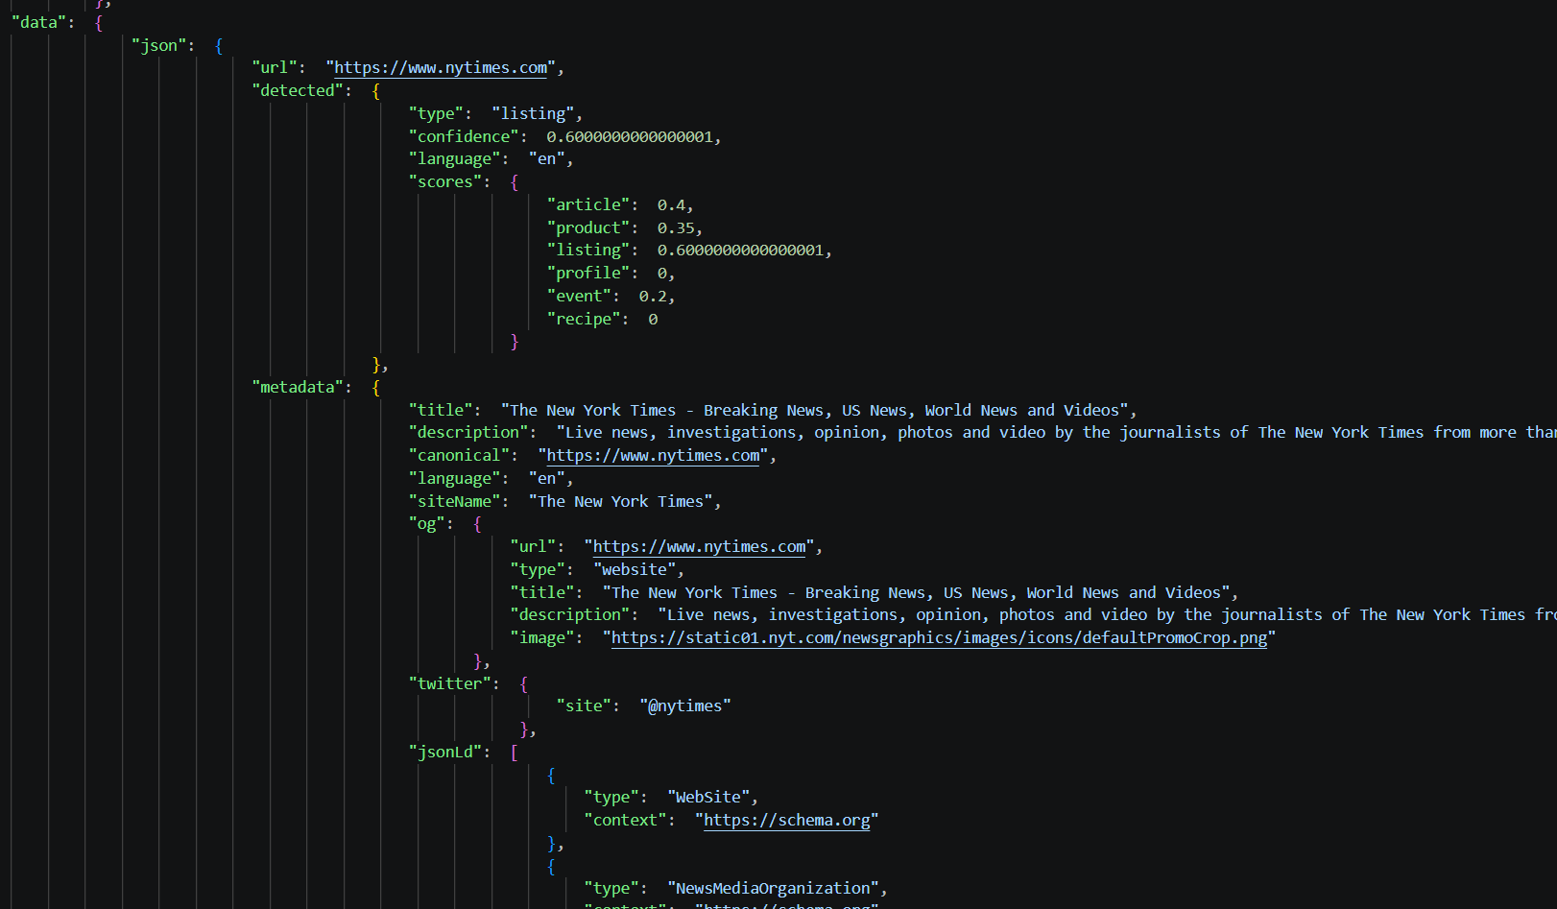The height and width of the screenshot is (909, 1557).
Task: Open the defaultPromoCrop.png image link
Action: tap(939, 638)
